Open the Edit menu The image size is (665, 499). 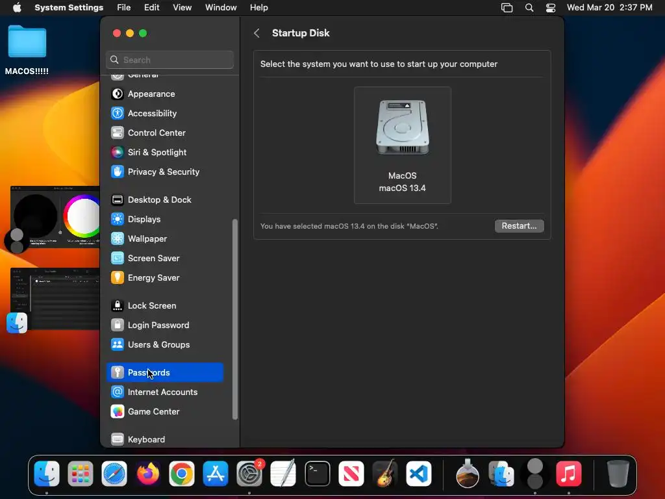coord(151,8)
